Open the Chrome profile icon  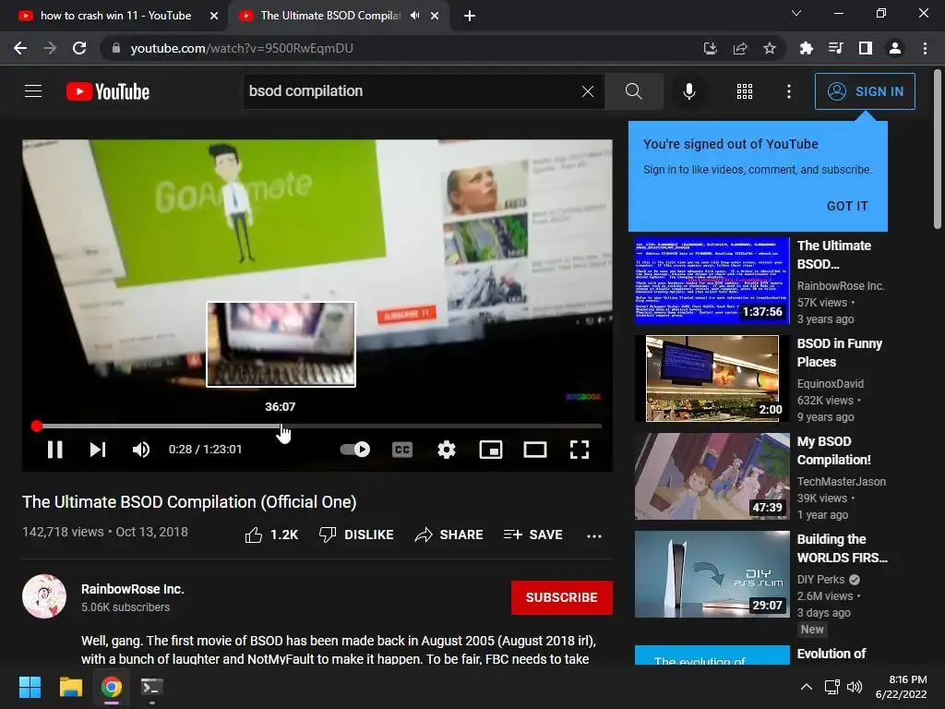[895, 48]
